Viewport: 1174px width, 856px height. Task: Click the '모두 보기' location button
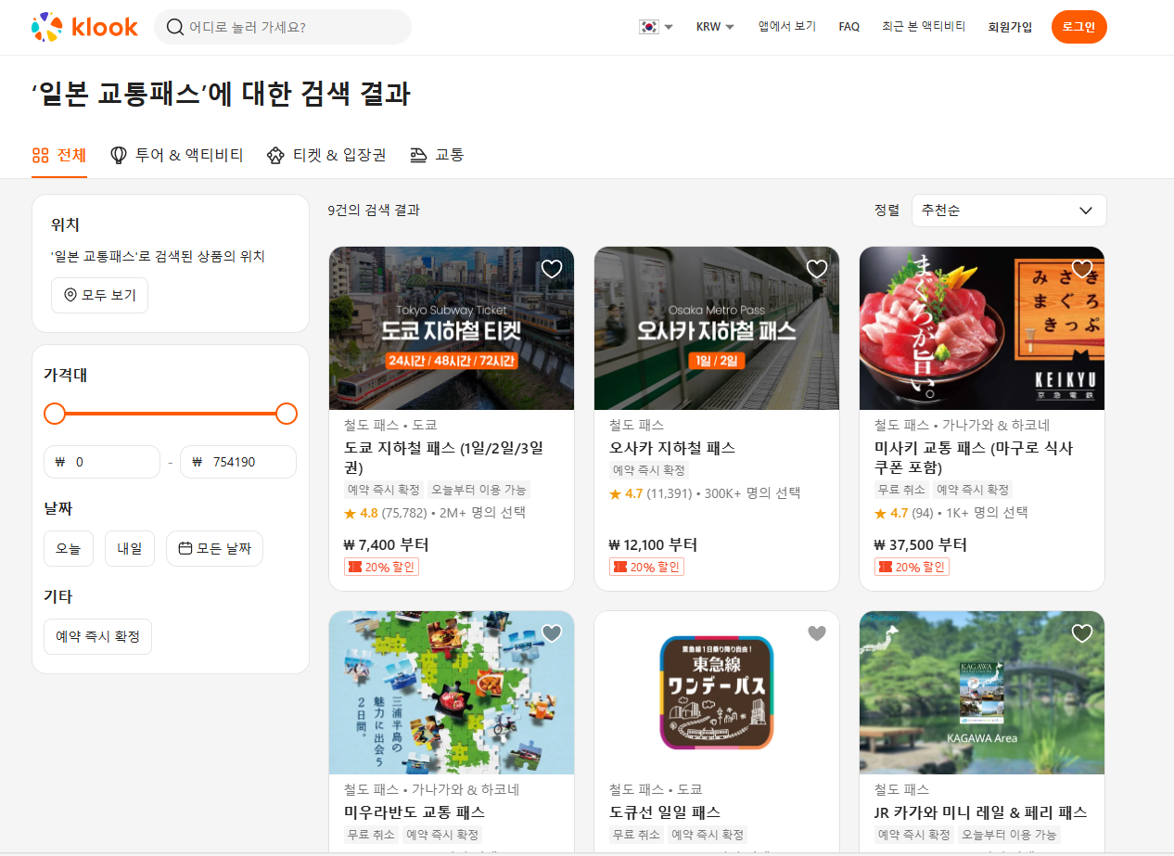click(x=99, y=295)
